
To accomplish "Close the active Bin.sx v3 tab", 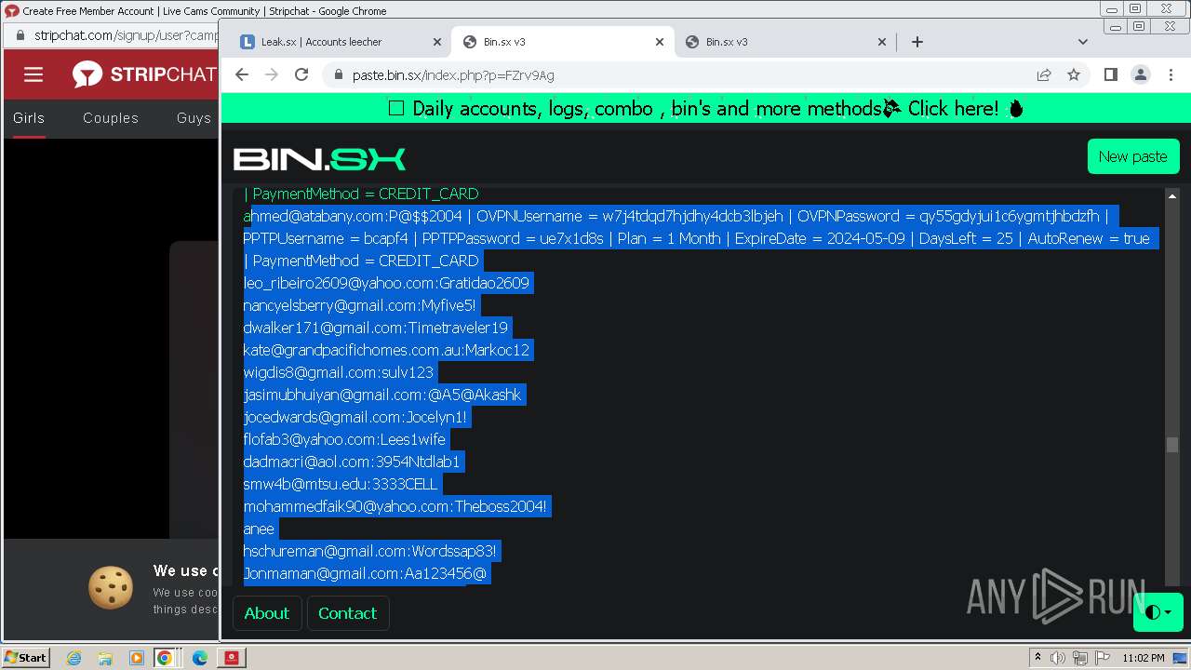I will [x=660, y=42].
